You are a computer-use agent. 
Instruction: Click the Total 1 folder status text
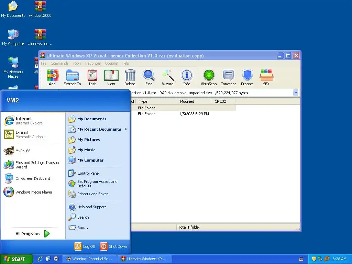[x=189, y=227]
